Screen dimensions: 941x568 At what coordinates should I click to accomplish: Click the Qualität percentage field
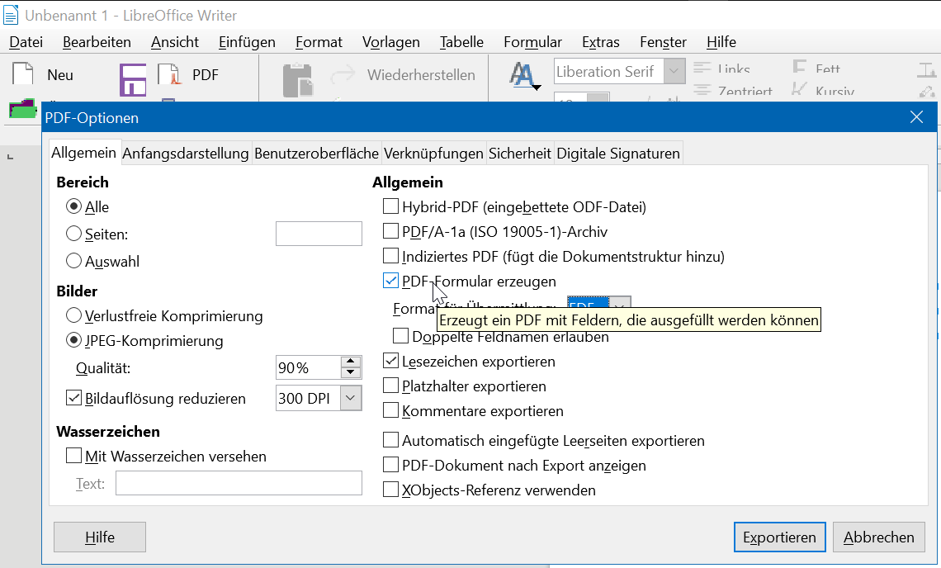point(309,367)
